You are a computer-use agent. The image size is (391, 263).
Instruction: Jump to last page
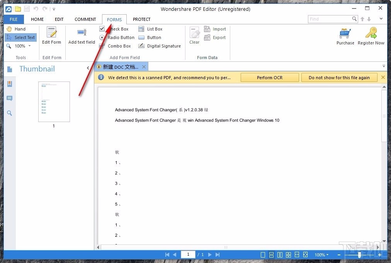pyautogui.click(x=218, y=255)
